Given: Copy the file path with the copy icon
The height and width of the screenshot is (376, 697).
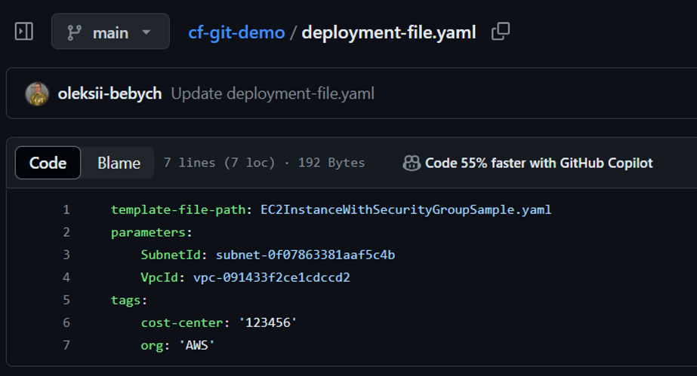Looking at the screenshot, I should pos(501,32).
